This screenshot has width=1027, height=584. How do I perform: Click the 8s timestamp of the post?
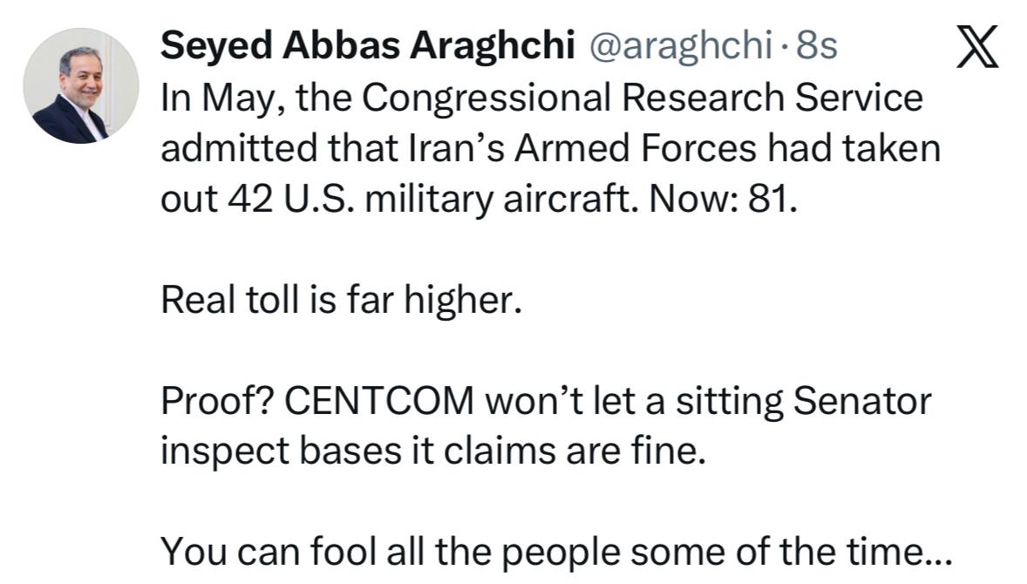pyautogui.click(x=817, y=46)
